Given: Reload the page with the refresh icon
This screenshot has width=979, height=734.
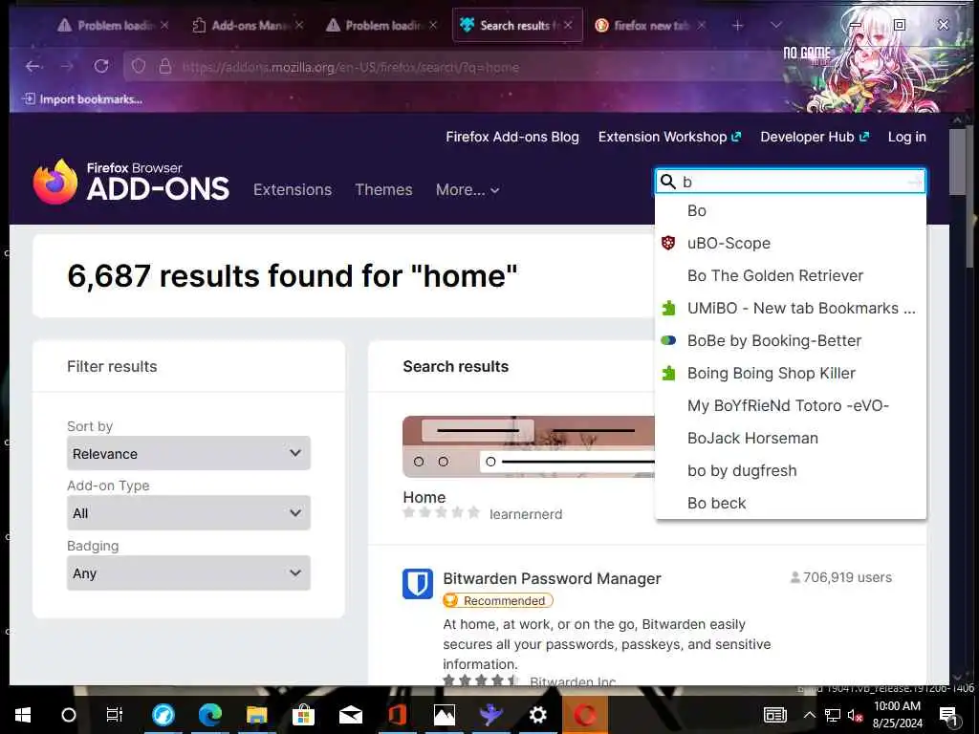Looking at the screenshot, I should coord(101,66).
